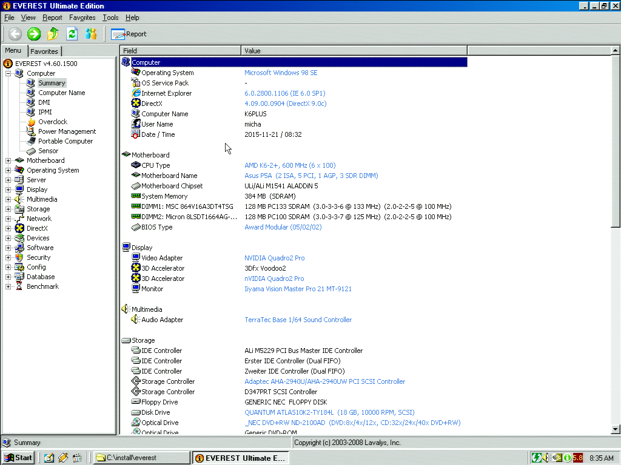
Task: Click the IPMI icon in the tree
Action: pos(31,112)
